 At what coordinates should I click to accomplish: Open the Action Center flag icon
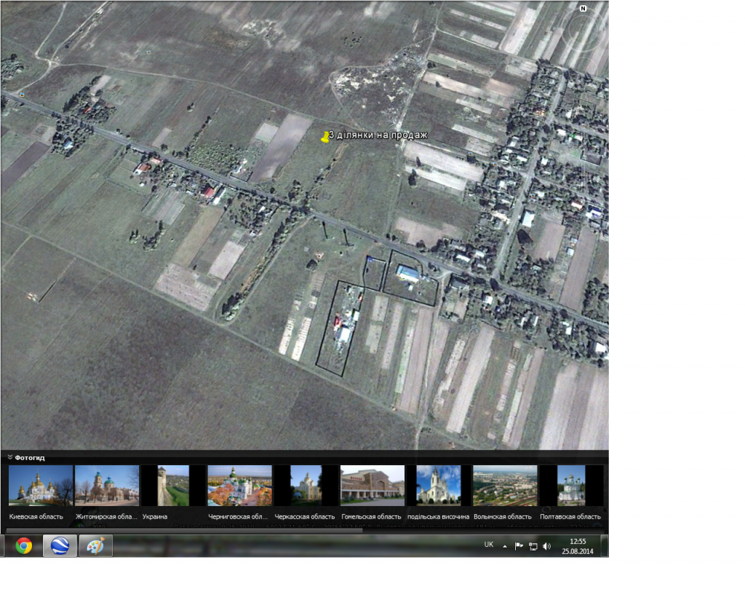click(x=519, y=546)
